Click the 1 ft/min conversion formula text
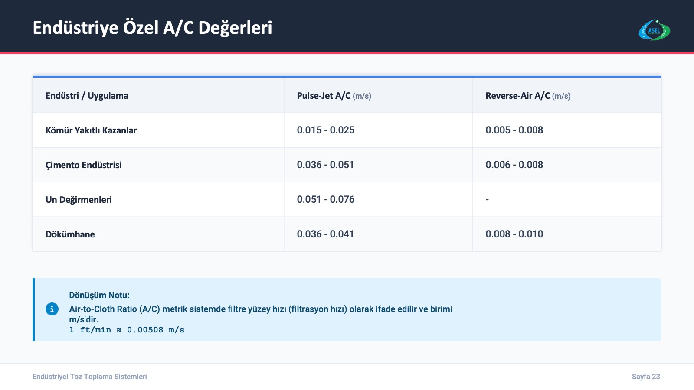Image resolution: width=694 pixels, height=390 pixels. 127,330
